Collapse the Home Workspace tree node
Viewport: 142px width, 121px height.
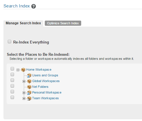[18, 70]
